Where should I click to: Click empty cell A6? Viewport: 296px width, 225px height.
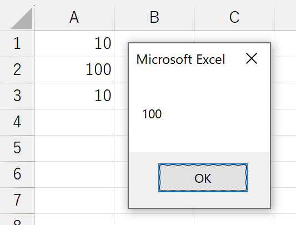click(x=74, y=174)
